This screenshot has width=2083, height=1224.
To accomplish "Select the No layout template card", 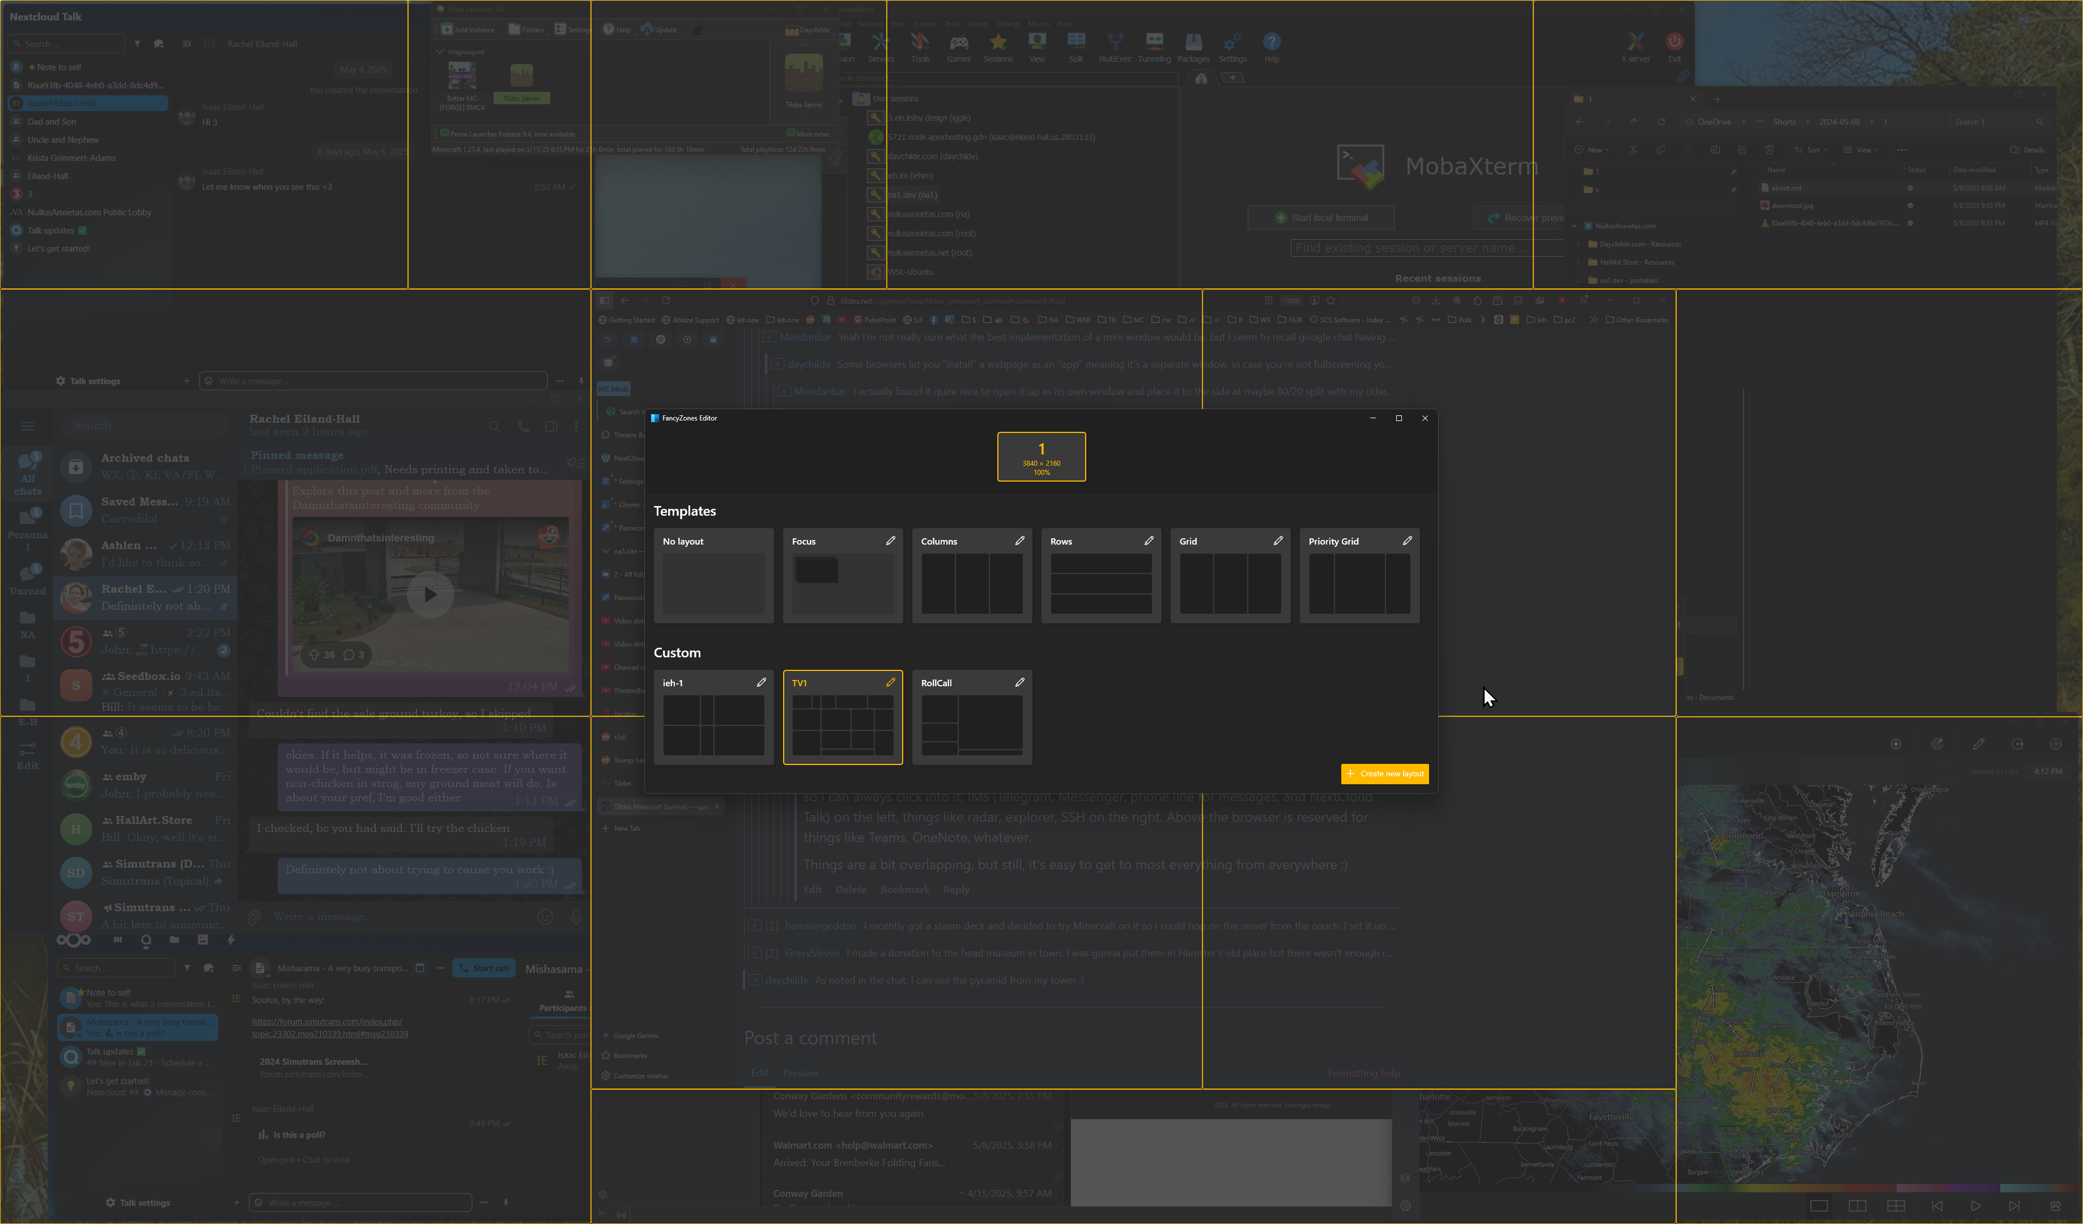I will [713, 575].
